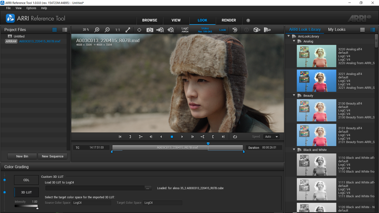Set viewer zoom to 1:1
The width and height of the screenshot is (379, 213).
[118, 30]
